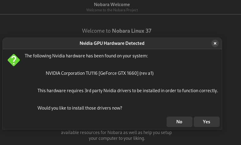
Task: Click the dialog title Nvidia GPU Hardware Detected
Action: (x=112, y=43)
